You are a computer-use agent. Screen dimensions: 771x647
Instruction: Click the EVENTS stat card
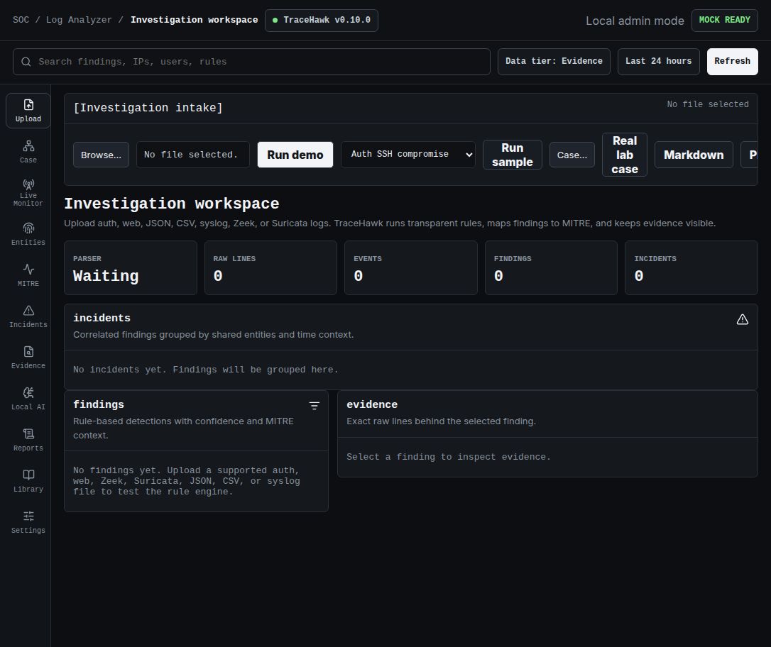(x=411, y=267)
